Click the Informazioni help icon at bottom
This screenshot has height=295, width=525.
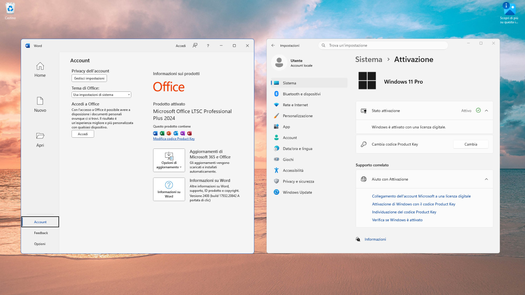[358, 239]
